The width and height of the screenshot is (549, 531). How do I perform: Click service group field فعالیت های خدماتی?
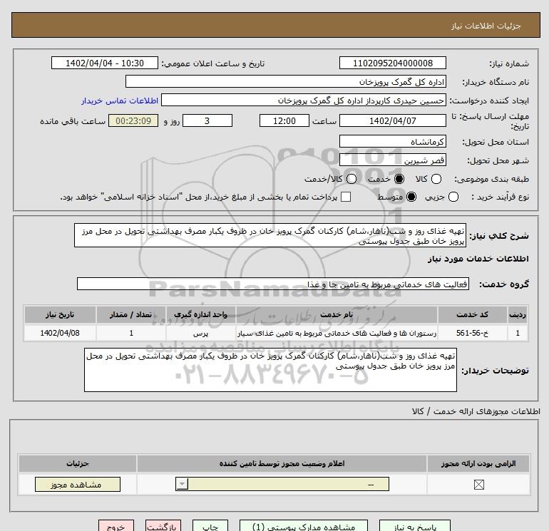tap(273, 284)
